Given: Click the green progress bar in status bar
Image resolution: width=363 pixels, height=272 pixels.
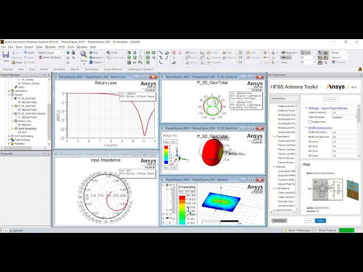Looking at the screenshot, I should tap(347, 231).
